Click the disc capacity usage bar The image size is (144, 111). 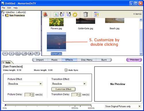click(48, 105)
